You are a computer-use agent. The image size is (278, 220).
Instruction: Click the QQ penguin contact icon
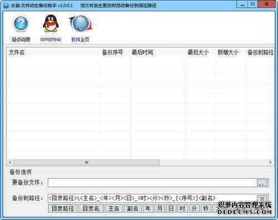(x=51, y=24)
